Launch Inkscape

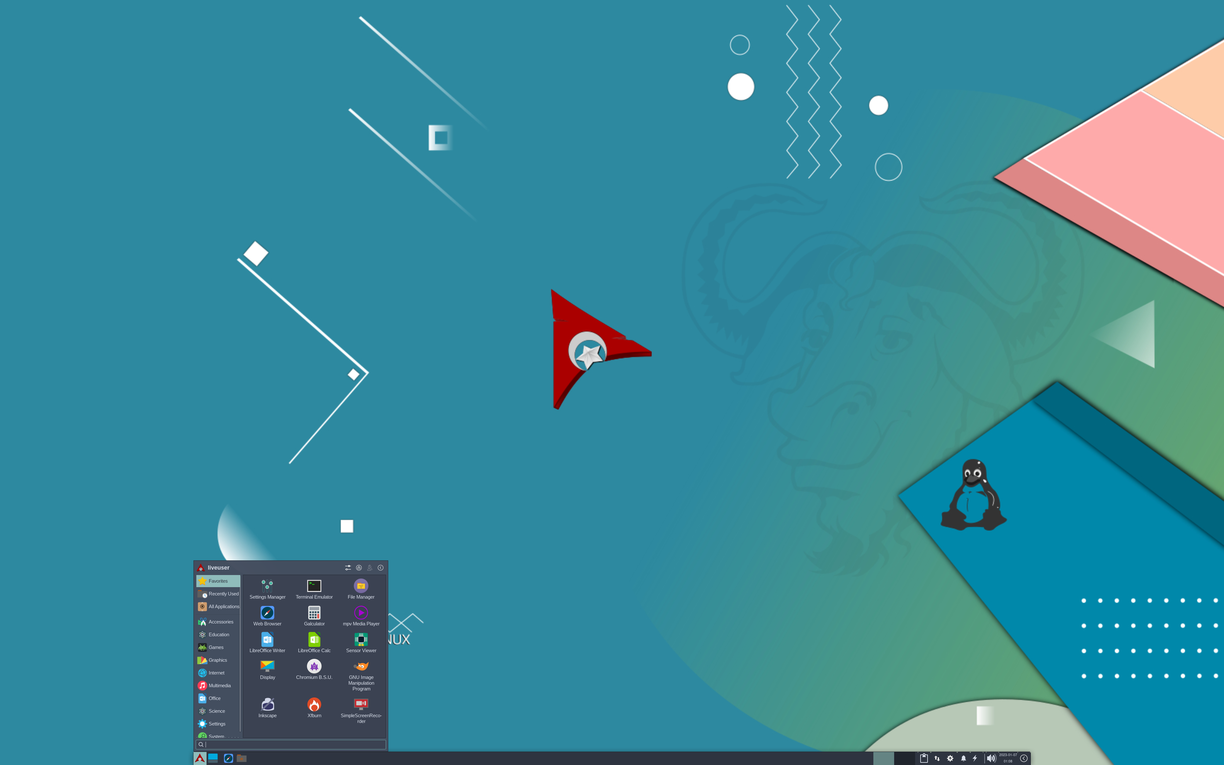pos(267,708)
